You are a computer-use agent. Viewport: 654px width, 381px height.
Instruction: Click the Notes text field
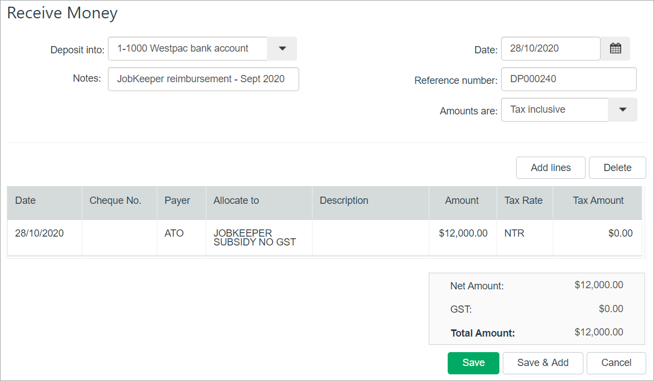(203, 79)
